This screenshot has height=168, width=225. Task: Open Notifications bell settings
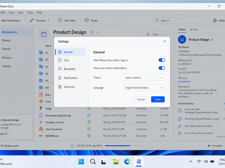click(x=70, y=78)
